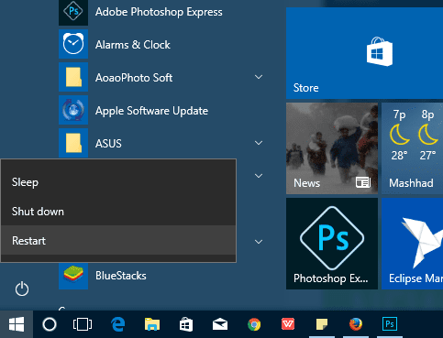This screenshot has width=443, height=338.
Task: Click the ASUS folder icon
Action: coord(73,143)
